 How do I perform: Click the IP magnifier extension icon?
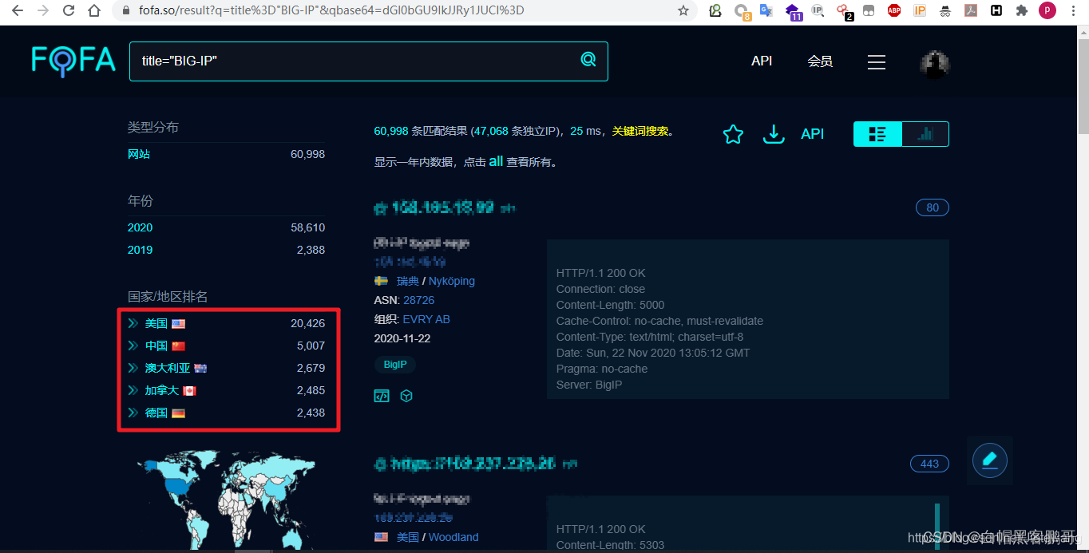[x=818, y=10]
